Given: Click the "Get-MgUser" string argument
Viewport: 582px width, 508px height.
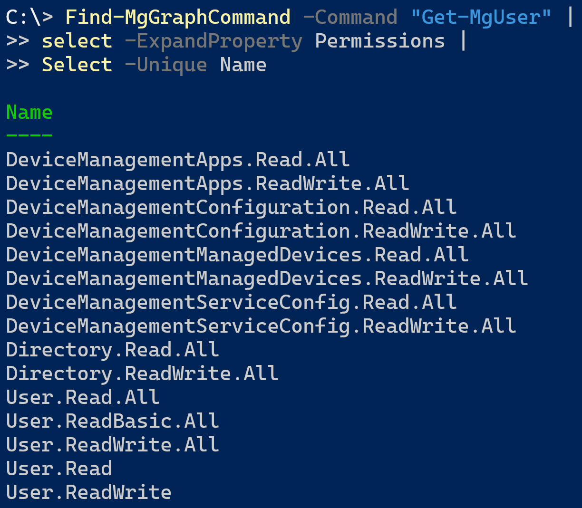Looking at the screenshot, I should point(481,18).
